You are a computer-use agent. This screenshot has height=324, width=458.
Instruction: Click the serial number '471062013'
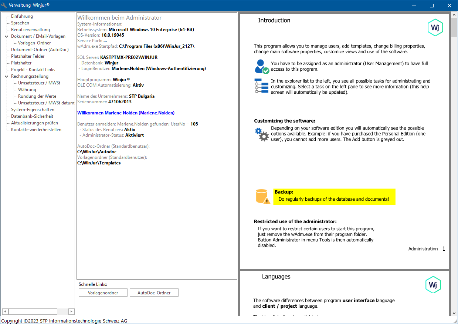pyautogui.click(x=120, y=102)
